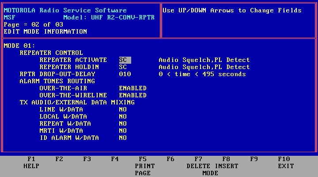This screenshot has height=177, width=318.
Task: Select F8 INSERT mode key label
Action: (x=226, y=162)
